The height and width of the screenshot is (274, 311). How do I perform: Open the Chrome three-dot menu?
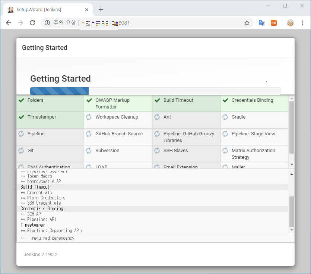pyautogui.click(x=302, y=23)
